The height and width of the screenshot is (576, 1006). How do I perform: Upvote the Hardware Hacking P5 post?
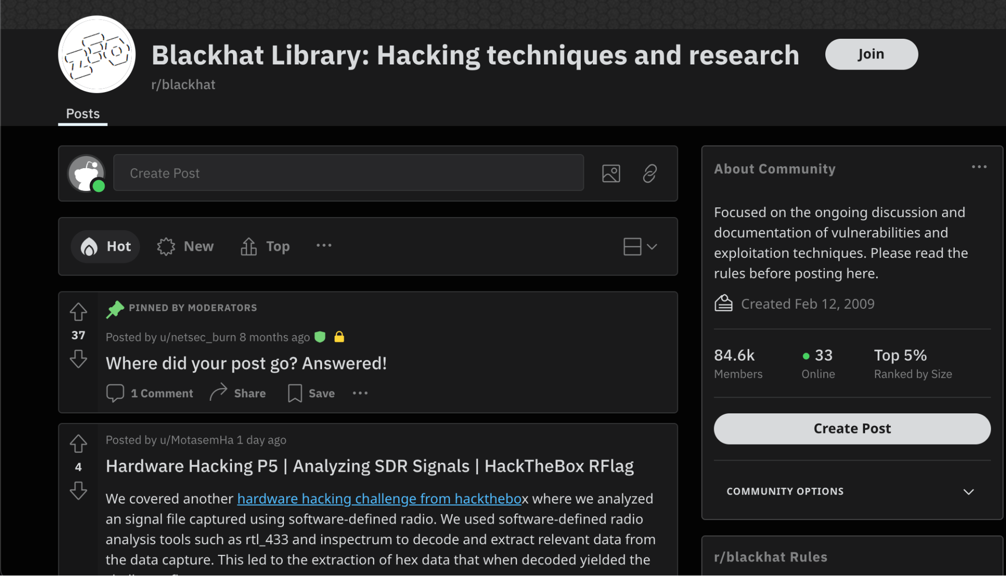pyautogui.click(x=79, y=444)
